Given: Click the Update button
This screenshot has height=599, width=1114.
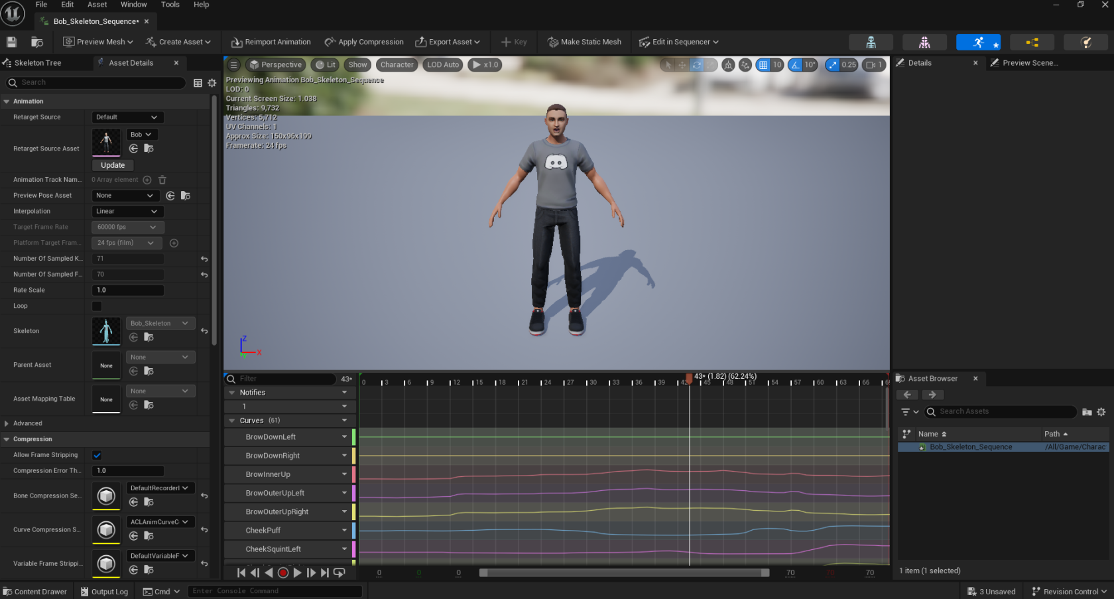Looking at the screenshot, I should [113, 165].
